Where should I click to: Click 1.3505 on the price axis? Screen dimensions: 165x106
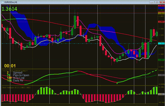pos(161,48)
